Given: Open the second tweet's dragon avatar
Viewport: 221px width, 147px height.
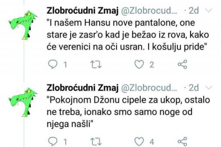Looking at the screenshot, I should click(x=23, y=101).
